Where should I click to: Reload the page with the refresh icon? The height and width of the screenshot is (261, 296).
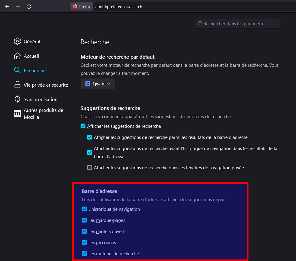pos(29,7)
